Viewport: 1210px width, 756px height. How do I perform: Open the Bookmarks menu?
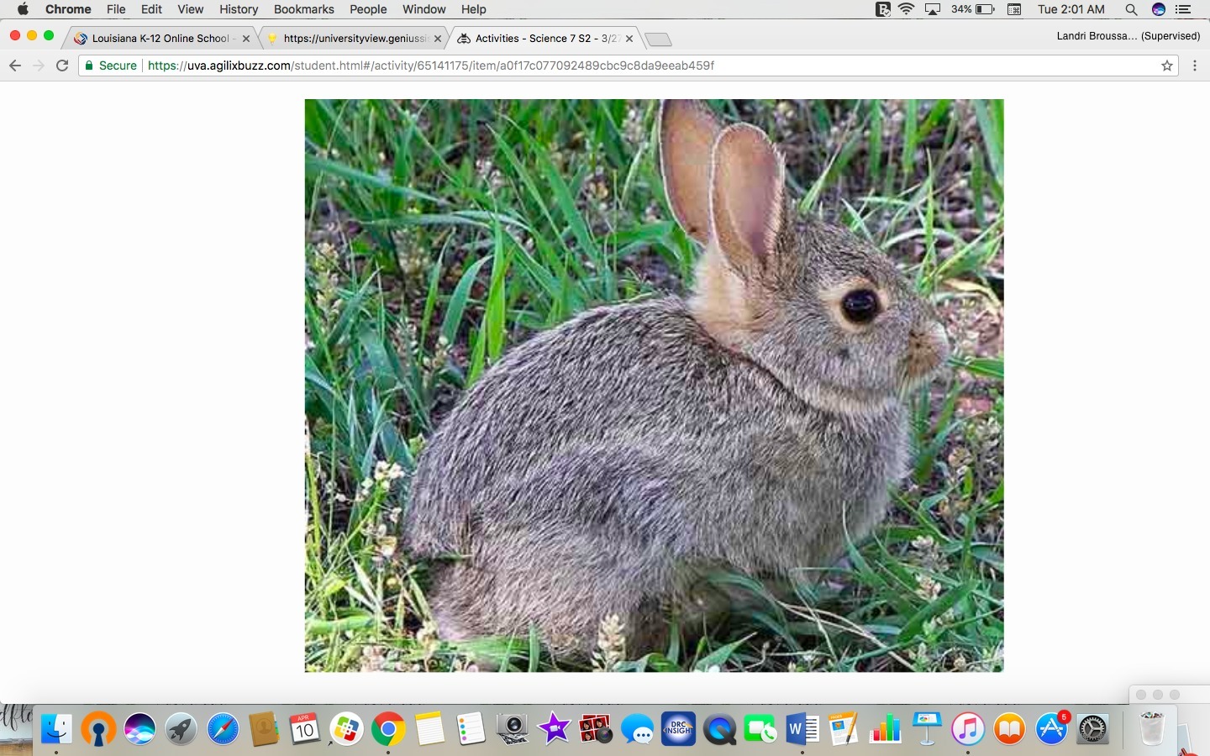(304, 9)
